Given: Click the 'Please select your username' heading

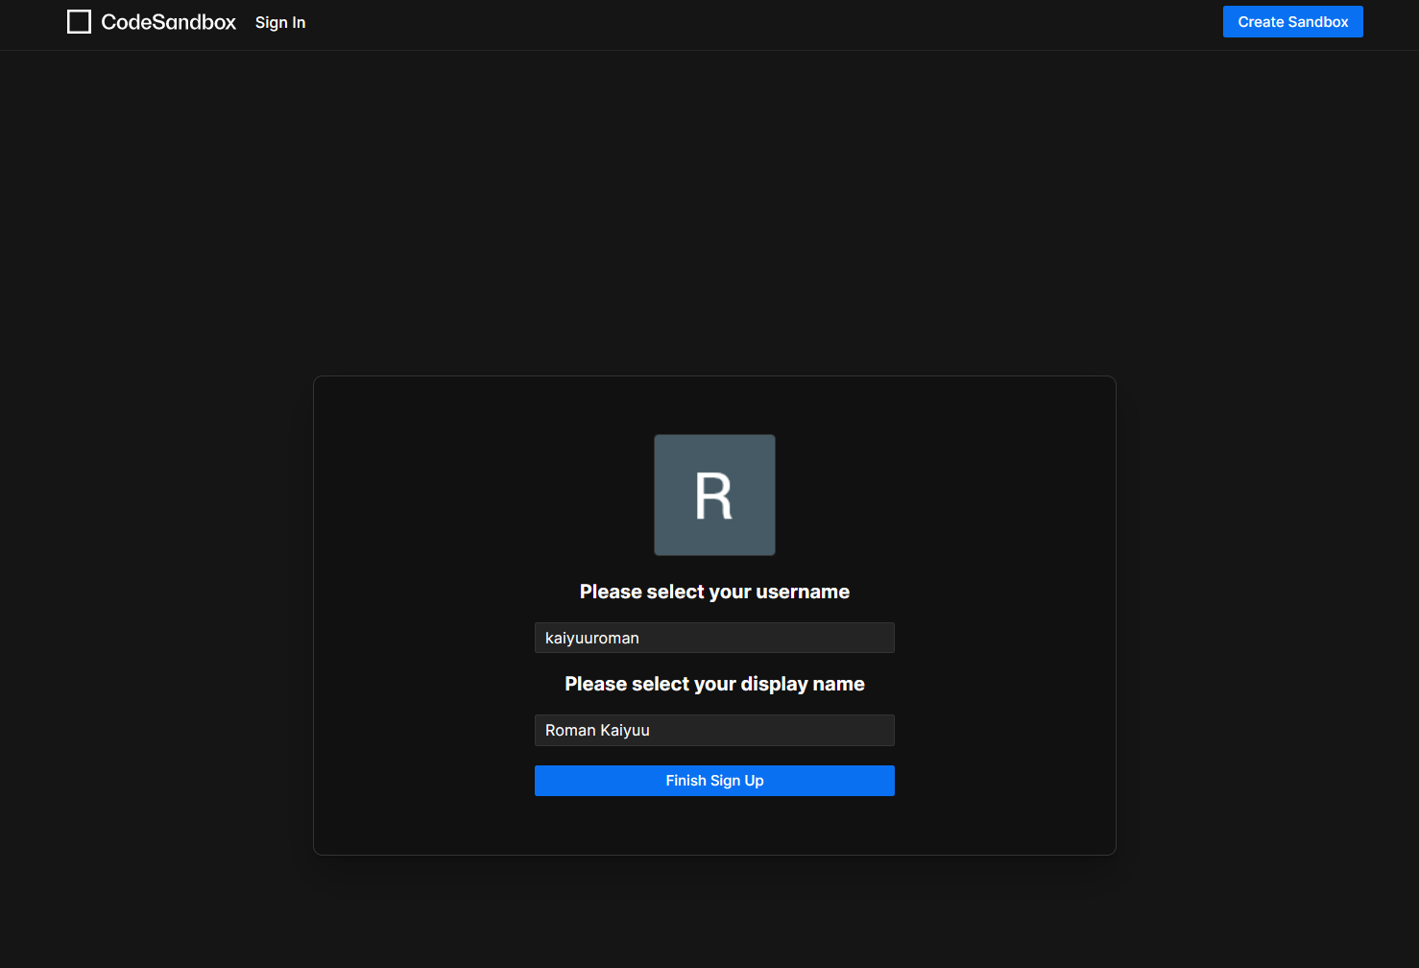Looking at the screenshot, I should coord(714,592).
